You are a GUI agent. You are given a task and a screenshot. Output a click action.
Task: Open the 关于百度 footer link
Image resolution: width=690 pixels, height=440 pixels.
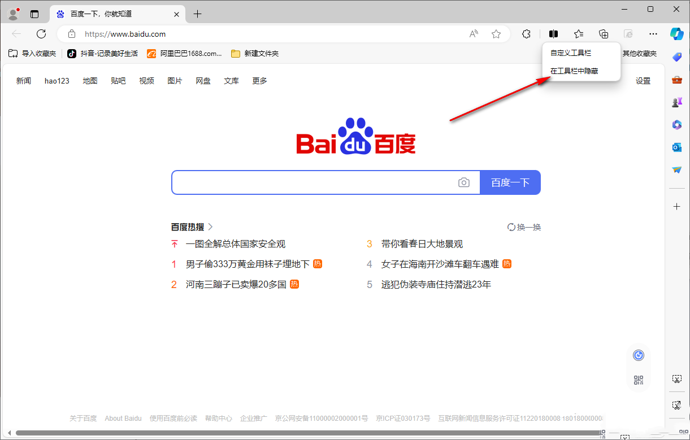(83, 419)
